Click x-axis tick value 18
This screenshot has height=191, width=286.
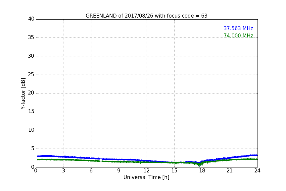202,171
